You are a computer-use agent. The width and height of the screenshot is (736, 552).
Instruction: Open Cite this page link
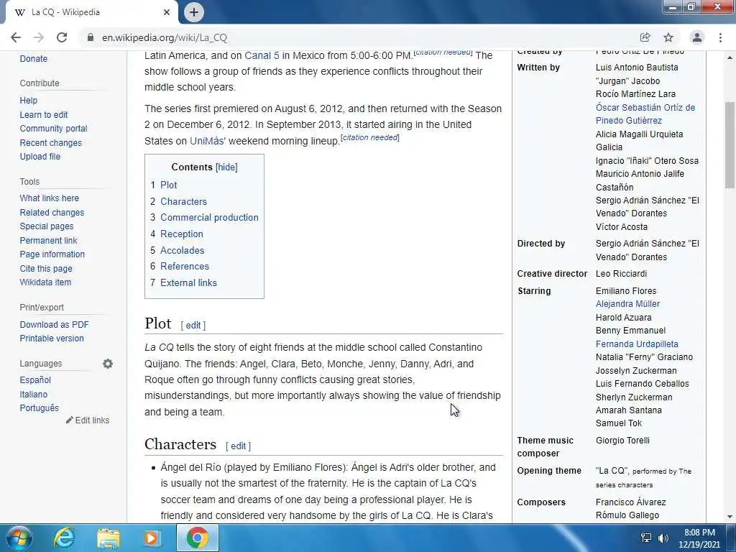click(x=46, y=269)
